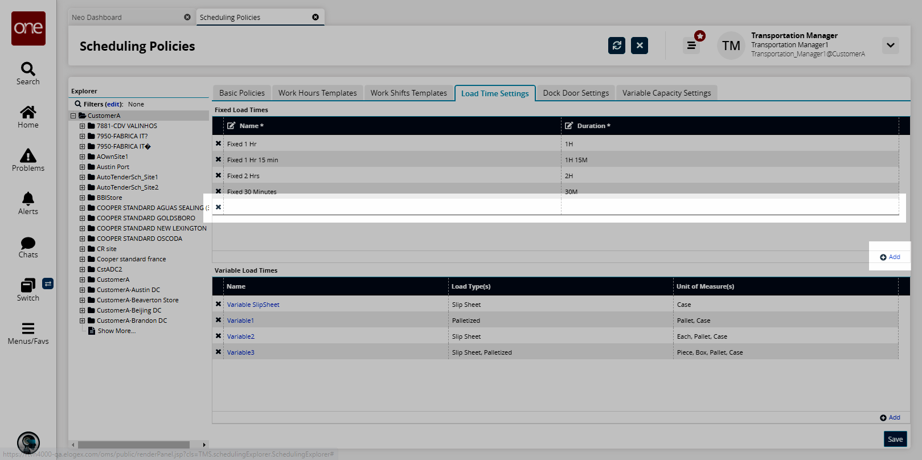Collapse the CustomerA root folder

coord(73,116)
